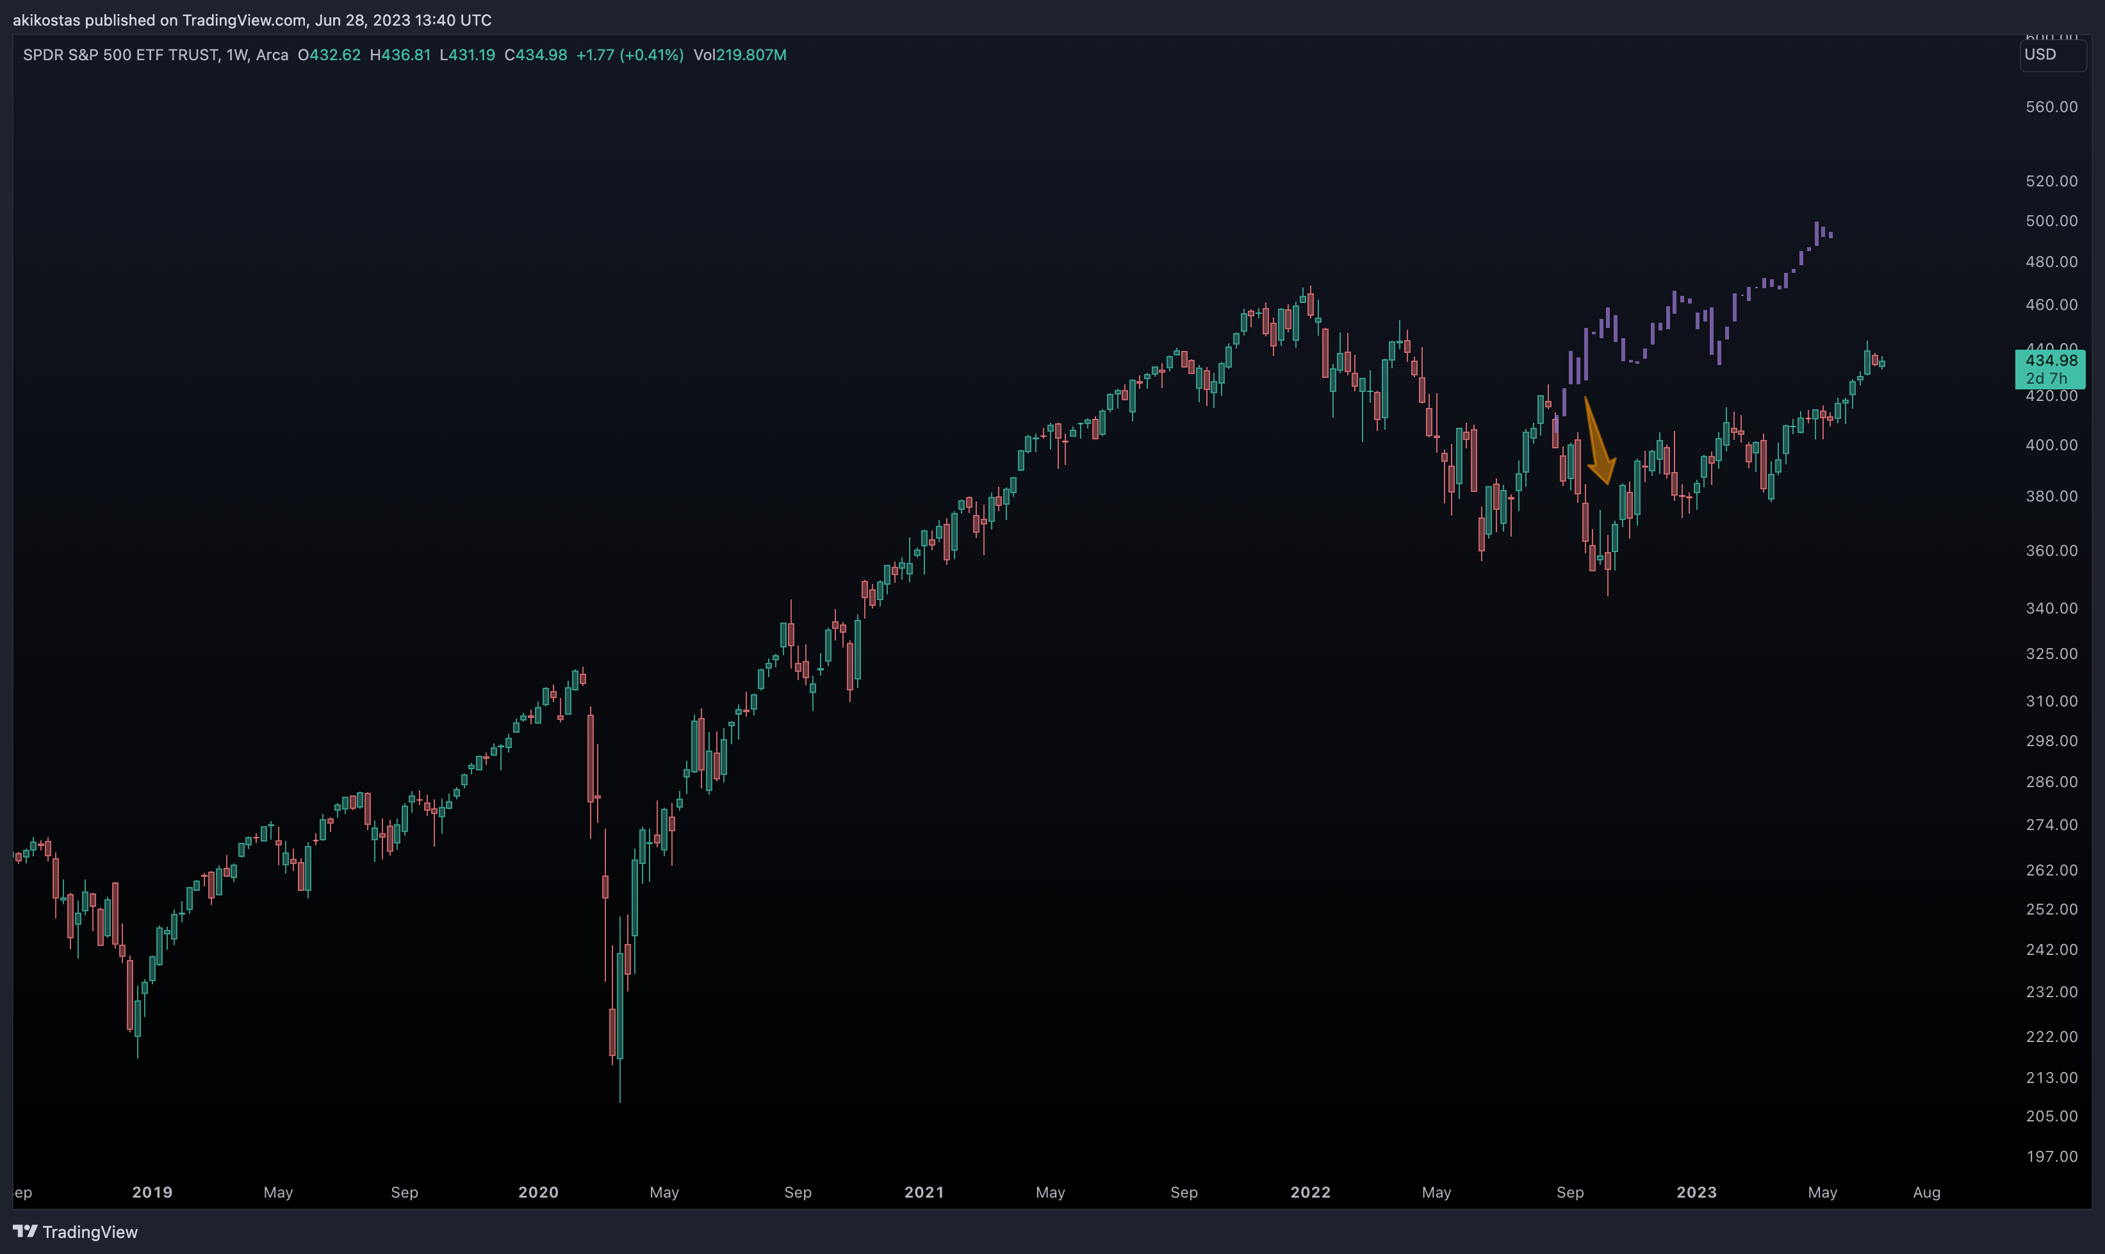Click the 2022 year label on time axis
The width and height of the screenshot is (2105, 1254).
(x=1311, y=1193)
